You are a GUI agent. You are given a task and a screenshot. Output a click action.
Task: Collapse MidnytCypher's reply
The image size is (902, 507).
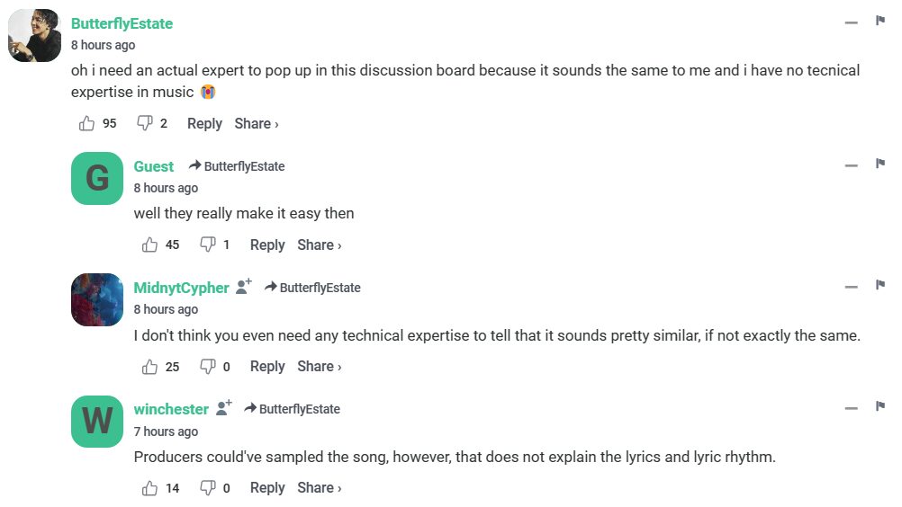(851, 287)
